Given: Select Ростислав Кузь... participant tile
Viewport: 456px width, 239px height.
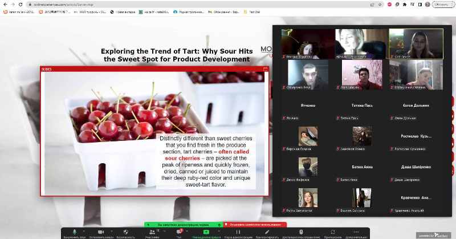Looking at the screenshot, I should point(416,136).
